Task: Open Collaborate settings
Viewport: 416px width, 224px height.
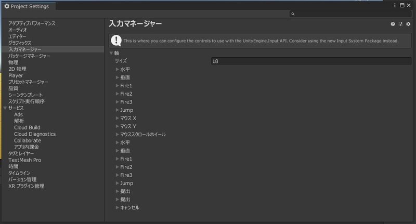Action: (28, 140)
